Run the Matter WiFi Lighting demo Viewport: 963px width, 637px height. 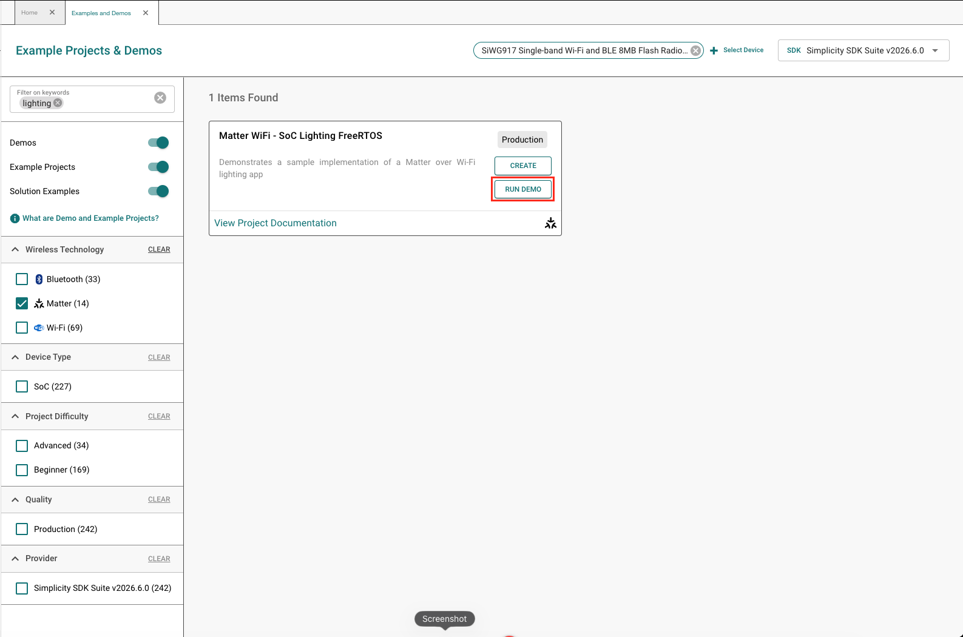(x=523, y=189)
